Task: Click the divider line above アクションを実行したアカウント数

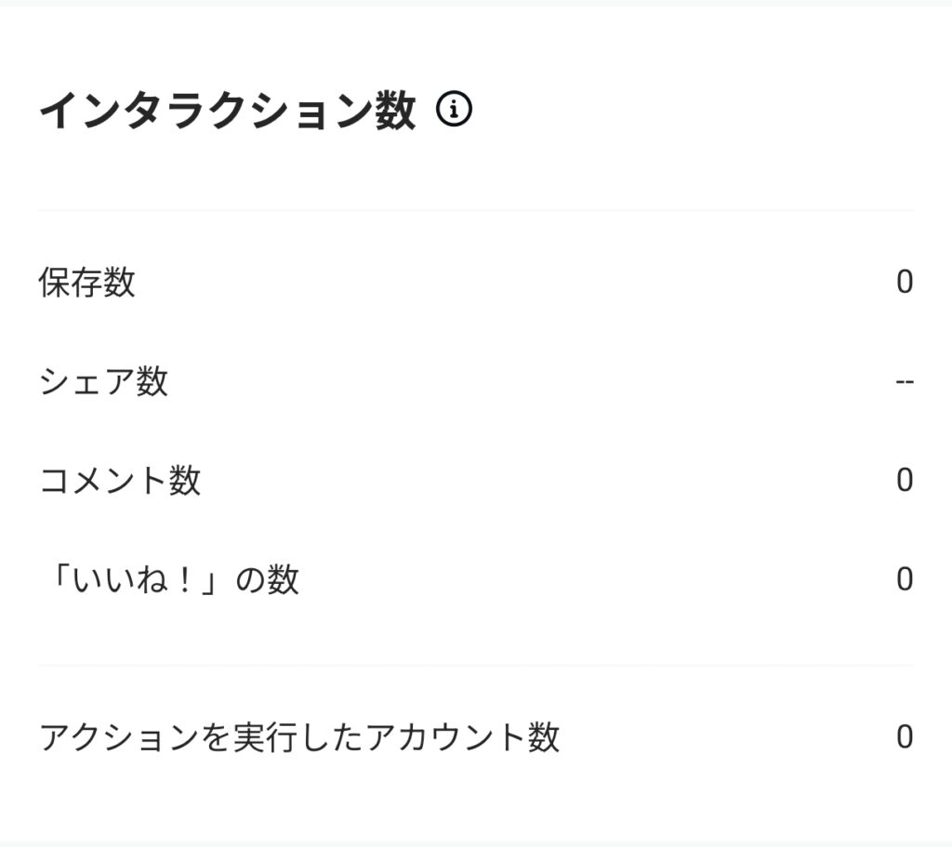Action: tap(476, 666)
